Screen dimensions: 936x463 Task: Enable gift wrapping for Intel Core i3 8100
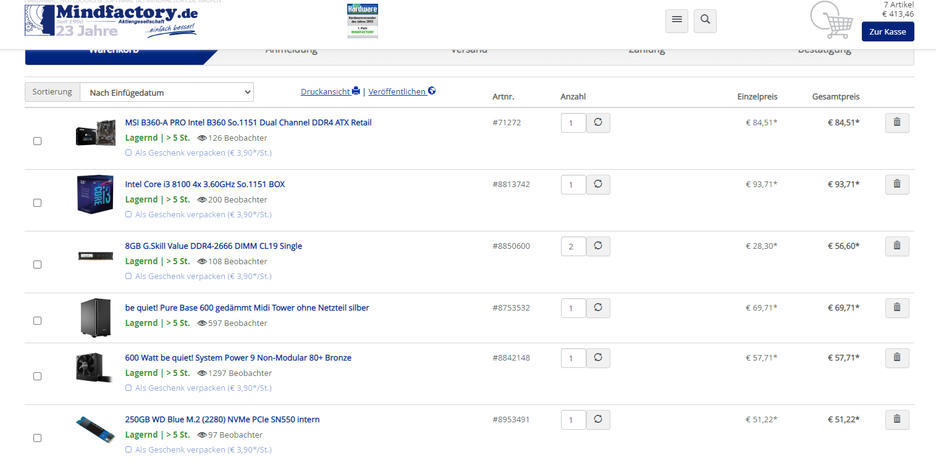[129, 214]
